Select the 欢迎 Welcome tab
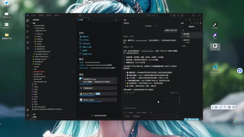Screen dimensions: 244x137 coord(83,20)
